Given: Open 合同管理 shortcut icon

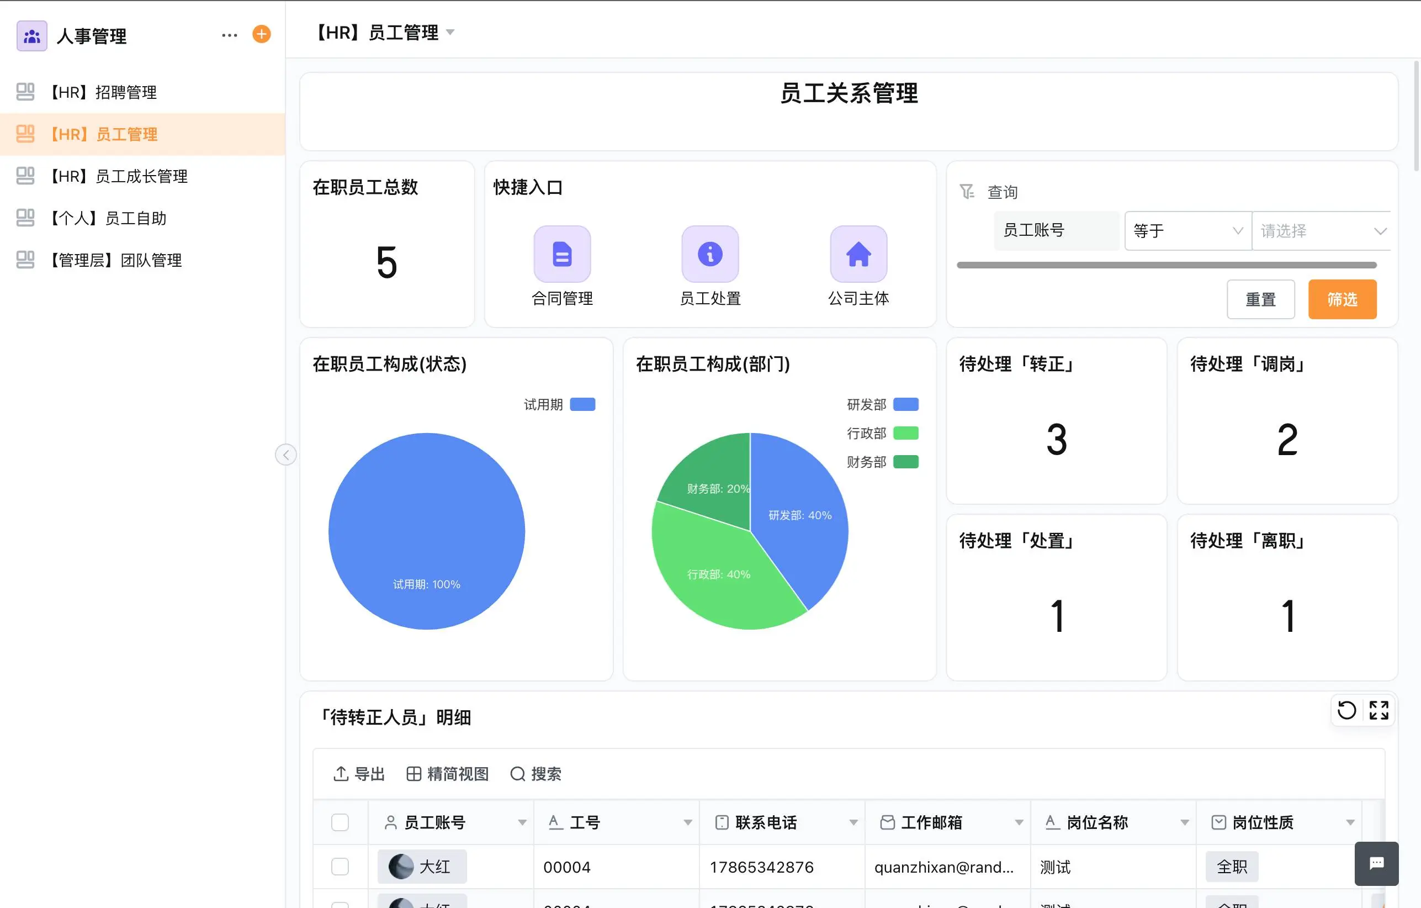Looking at the screenshot, I should pos(562,254).
